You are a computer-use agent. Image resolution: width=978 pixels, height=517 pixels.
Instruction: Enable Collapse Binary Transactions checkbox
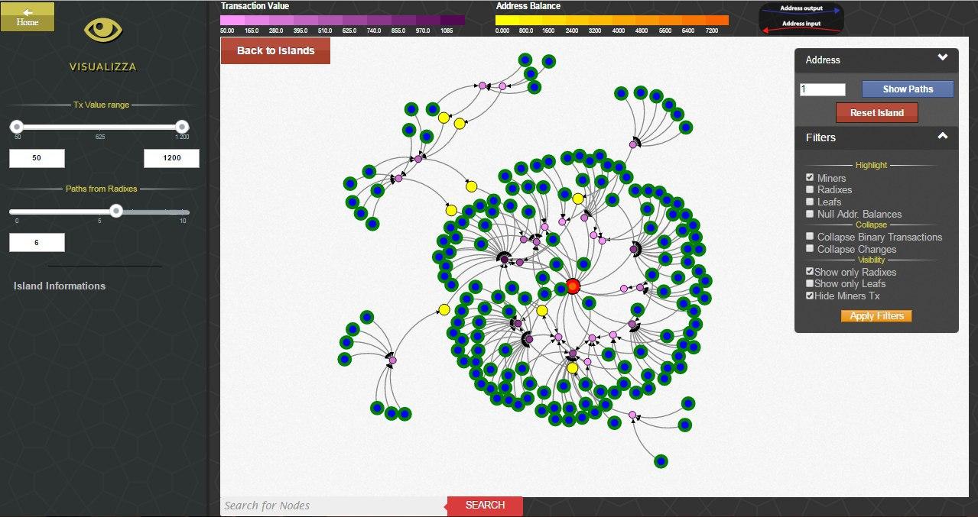tap(810, 237)
